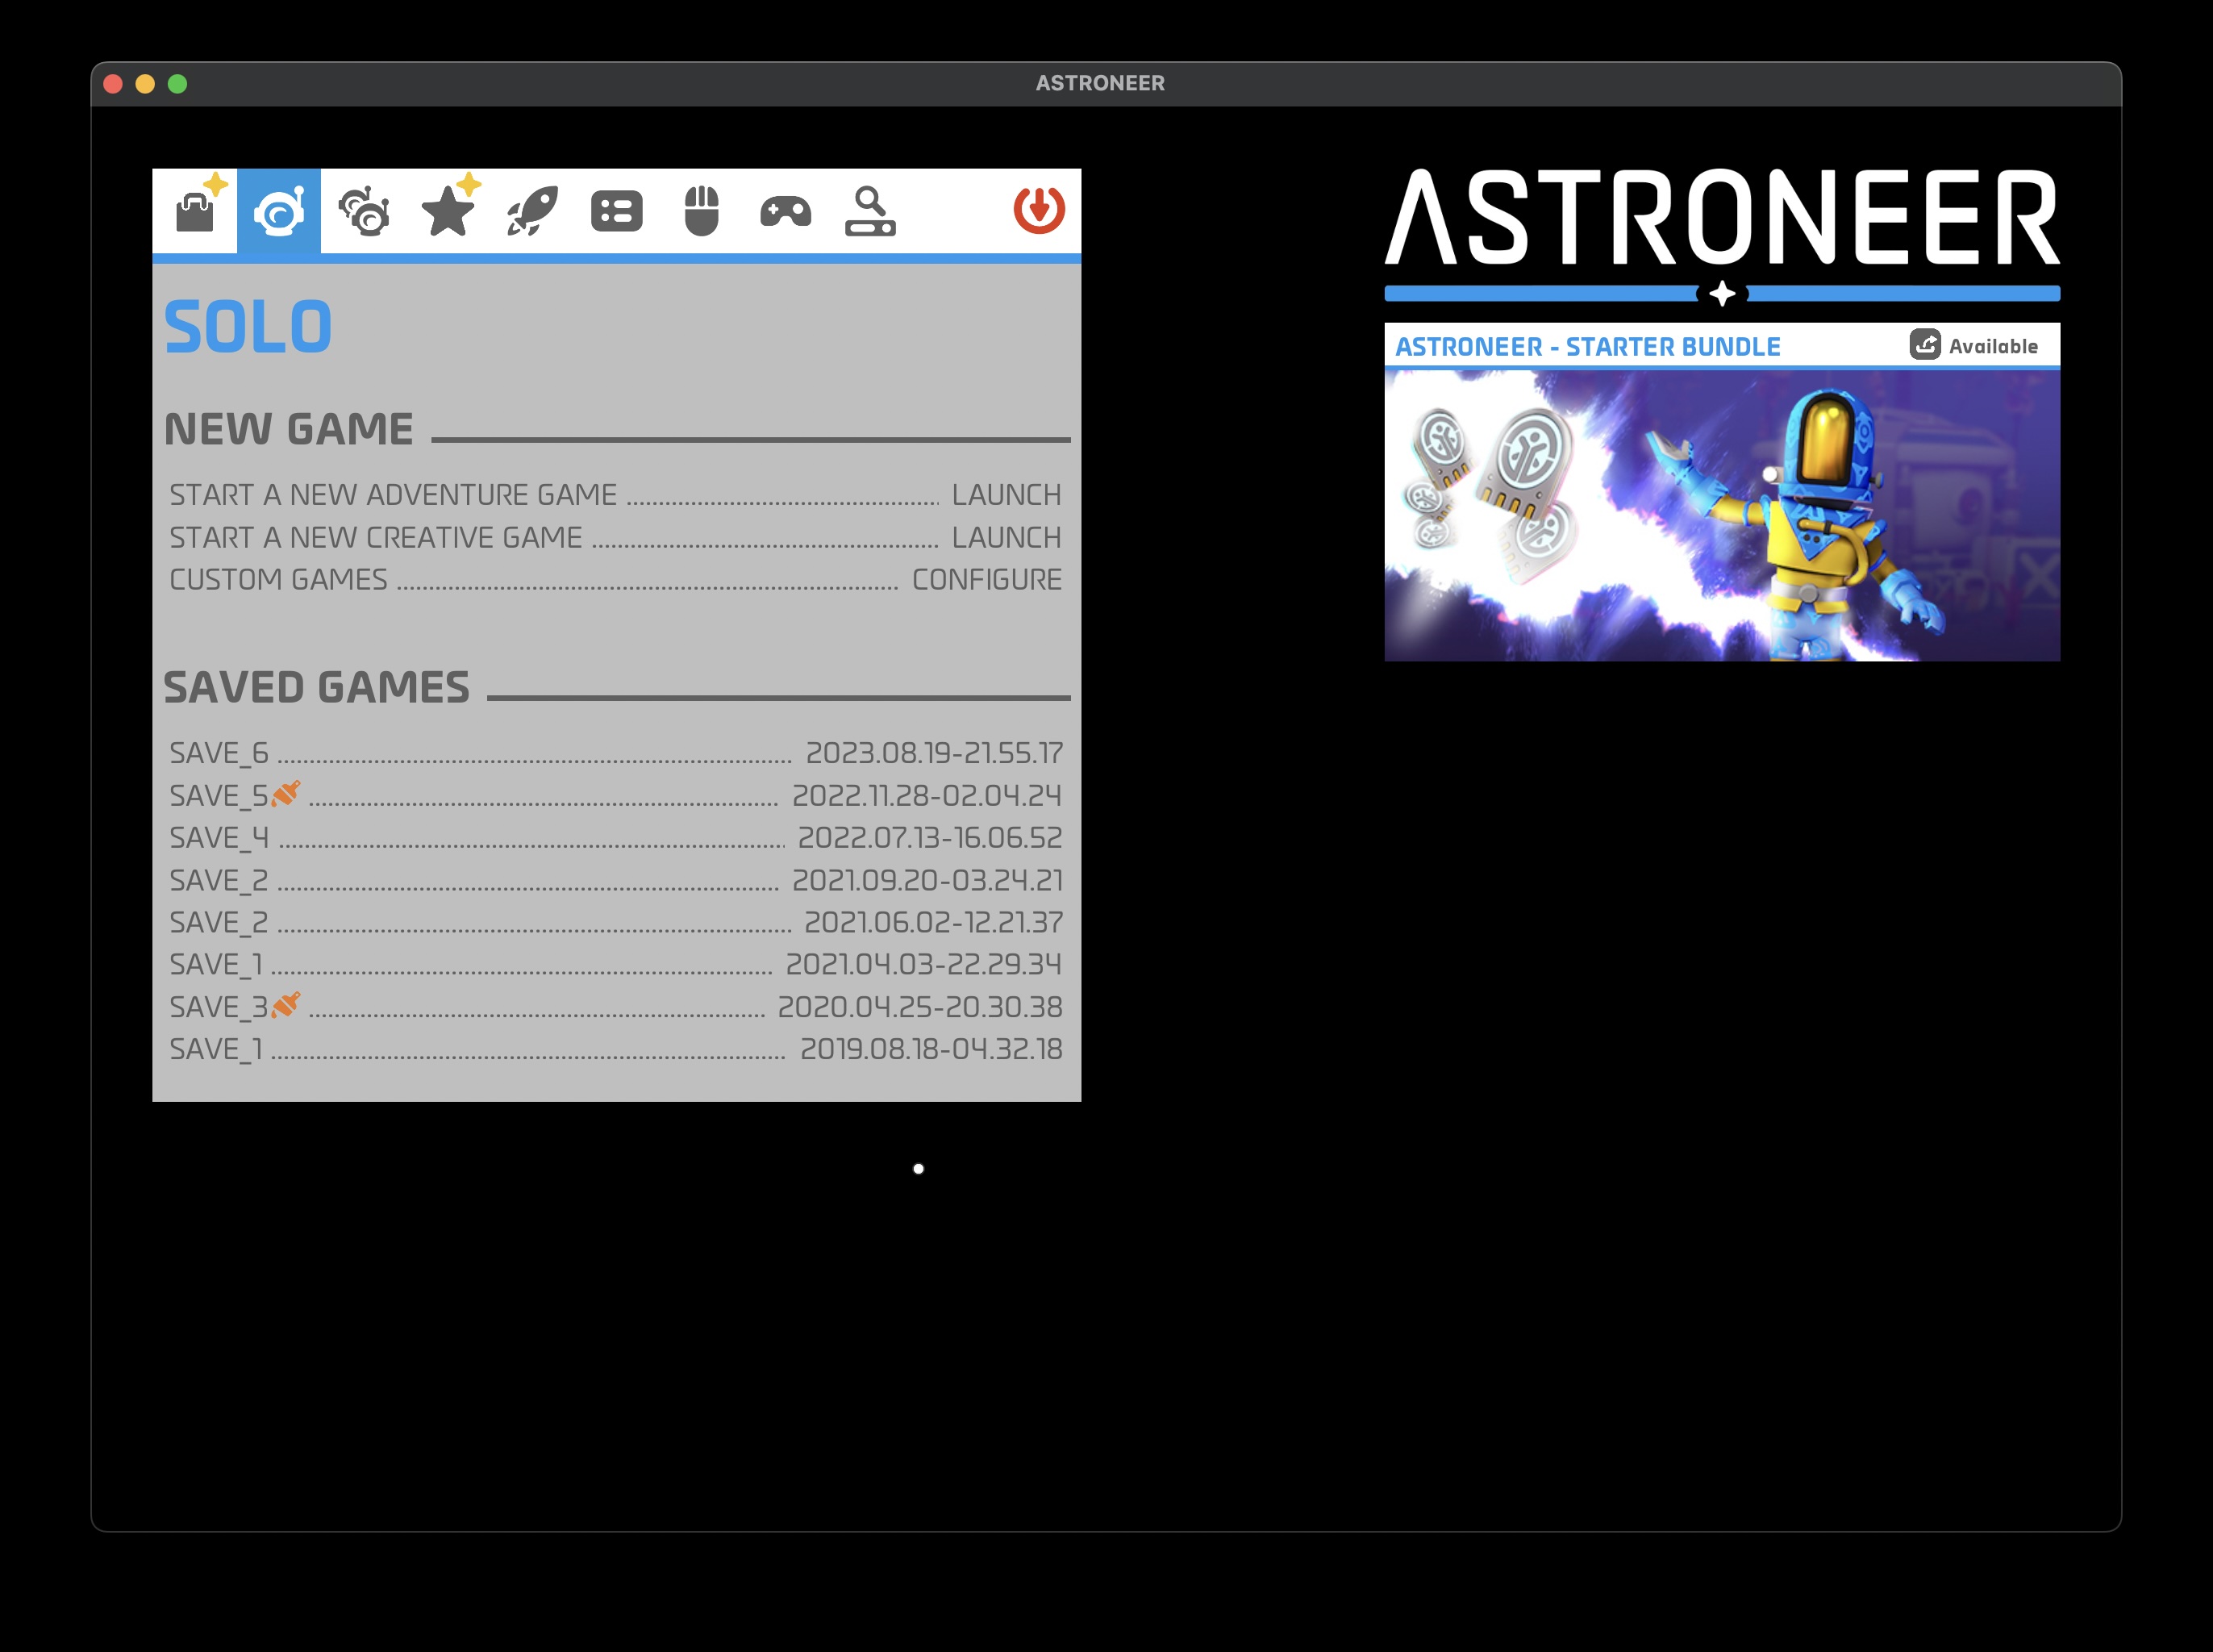Select the rocket launch icon
Viewport: 2213px width, 1652px height.
click(534, 210)
